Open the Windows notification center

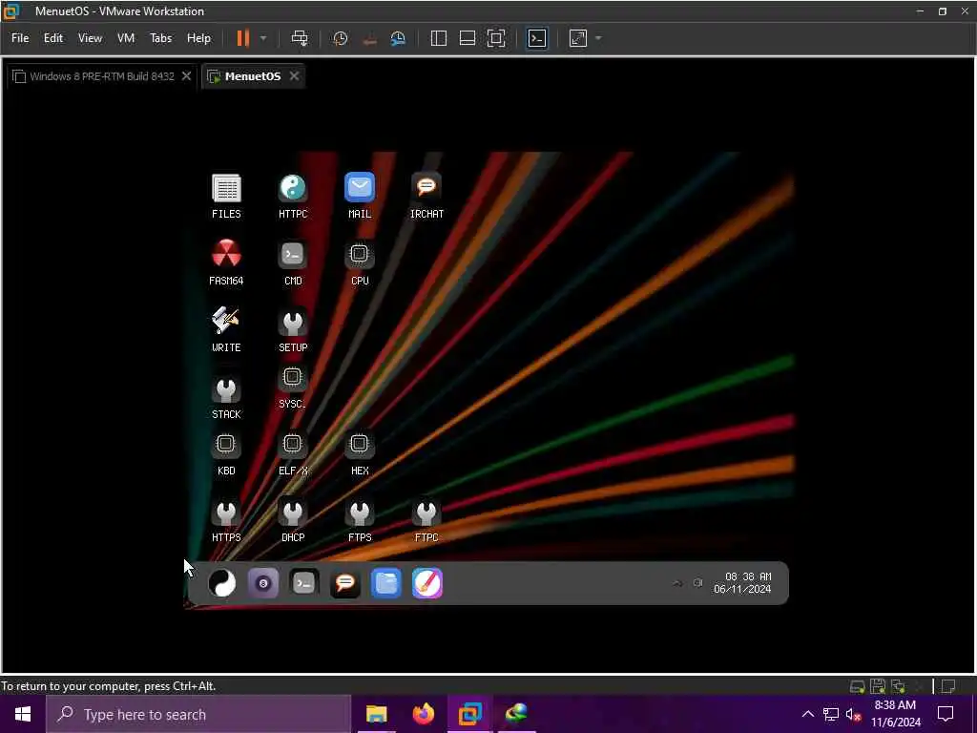(x=946, y=714)
